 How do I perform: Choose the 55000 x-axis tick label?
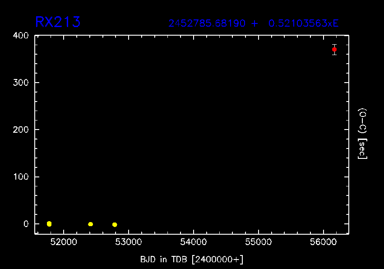258,243
